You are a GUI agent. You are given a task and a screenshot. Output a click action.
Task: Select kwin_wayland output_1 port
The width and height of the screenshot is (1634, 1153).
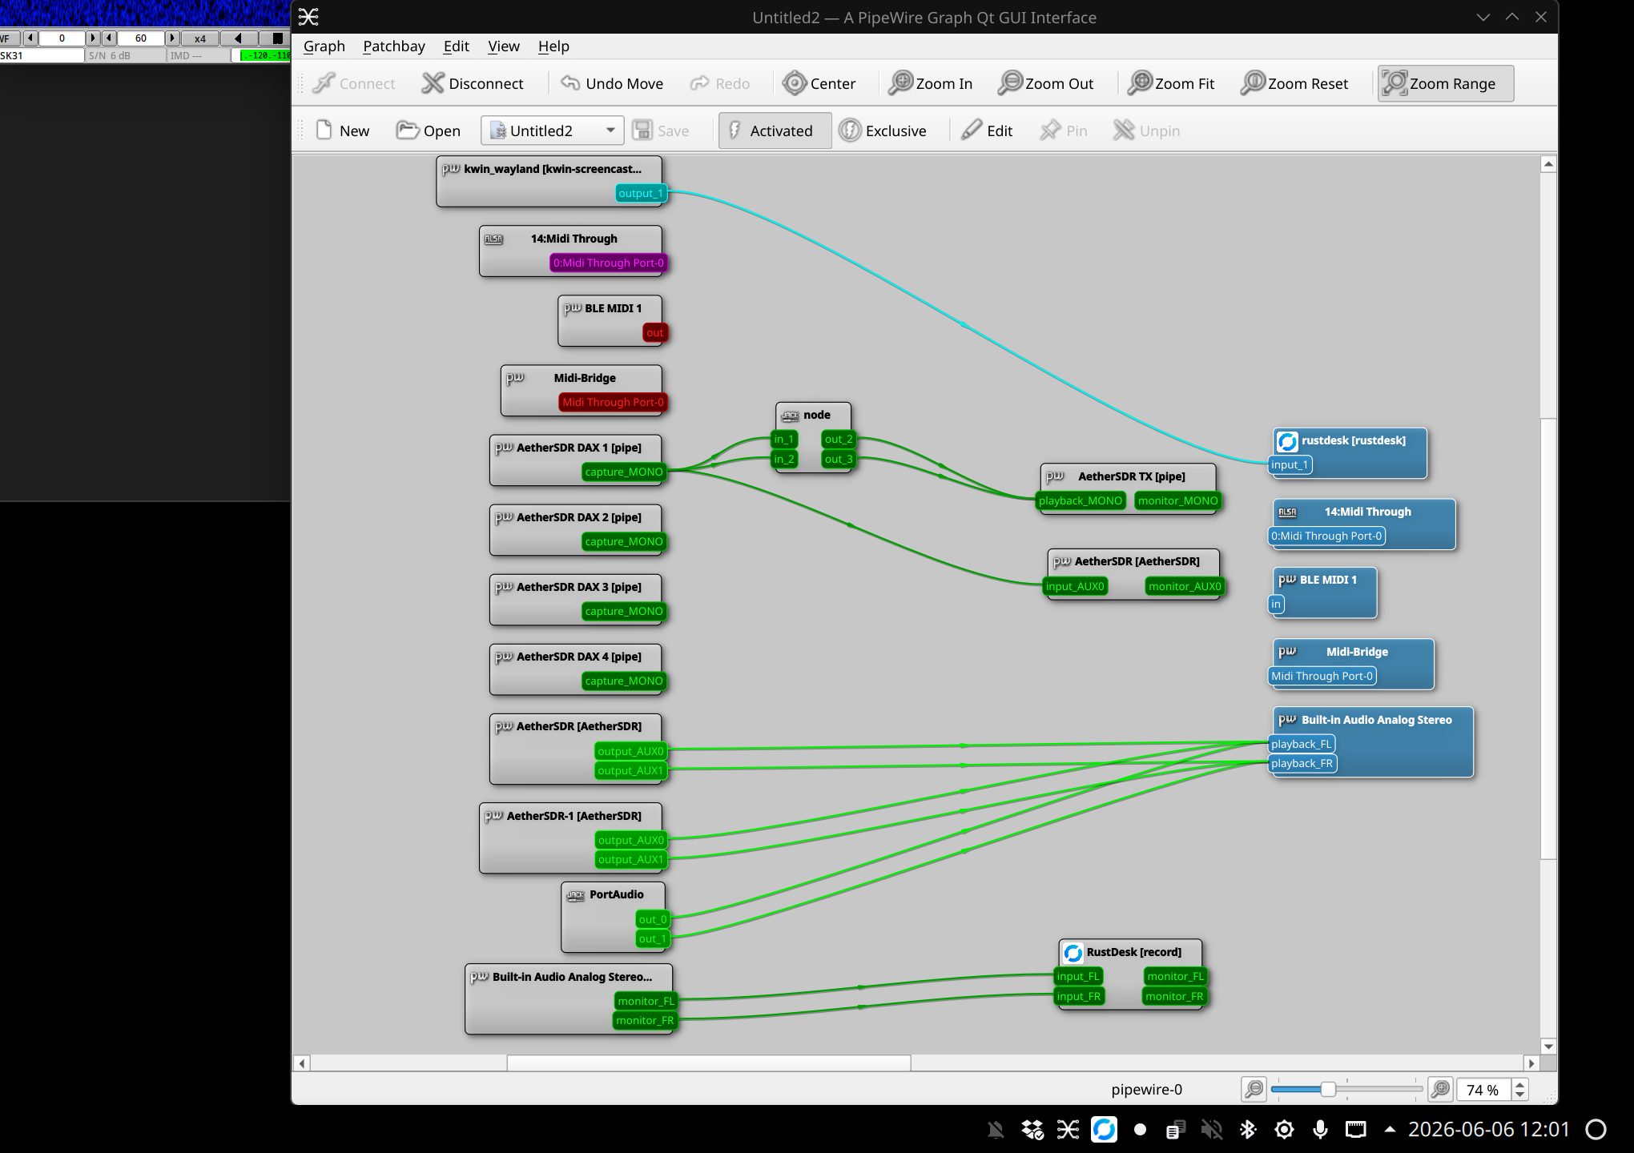[641, 193]
